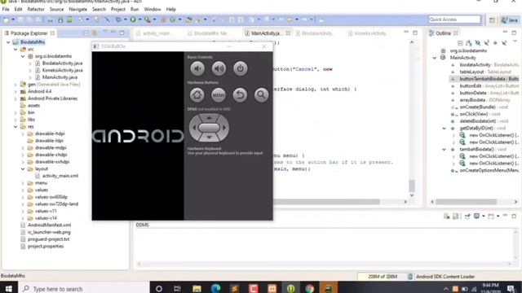Open BiodataActivity.java in Package Explorer
This screenshot has width=522, height=293.
point(62,63)
